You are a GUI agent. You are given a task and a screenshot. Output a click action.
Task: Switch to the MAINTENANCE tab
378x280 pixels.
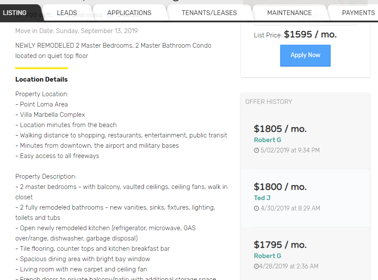pos(289,12)
